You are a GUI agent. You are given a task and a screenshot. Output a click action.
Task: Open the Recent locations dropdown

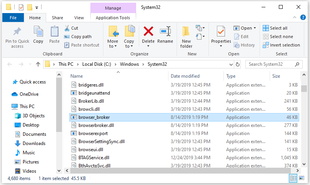[30, 64]
